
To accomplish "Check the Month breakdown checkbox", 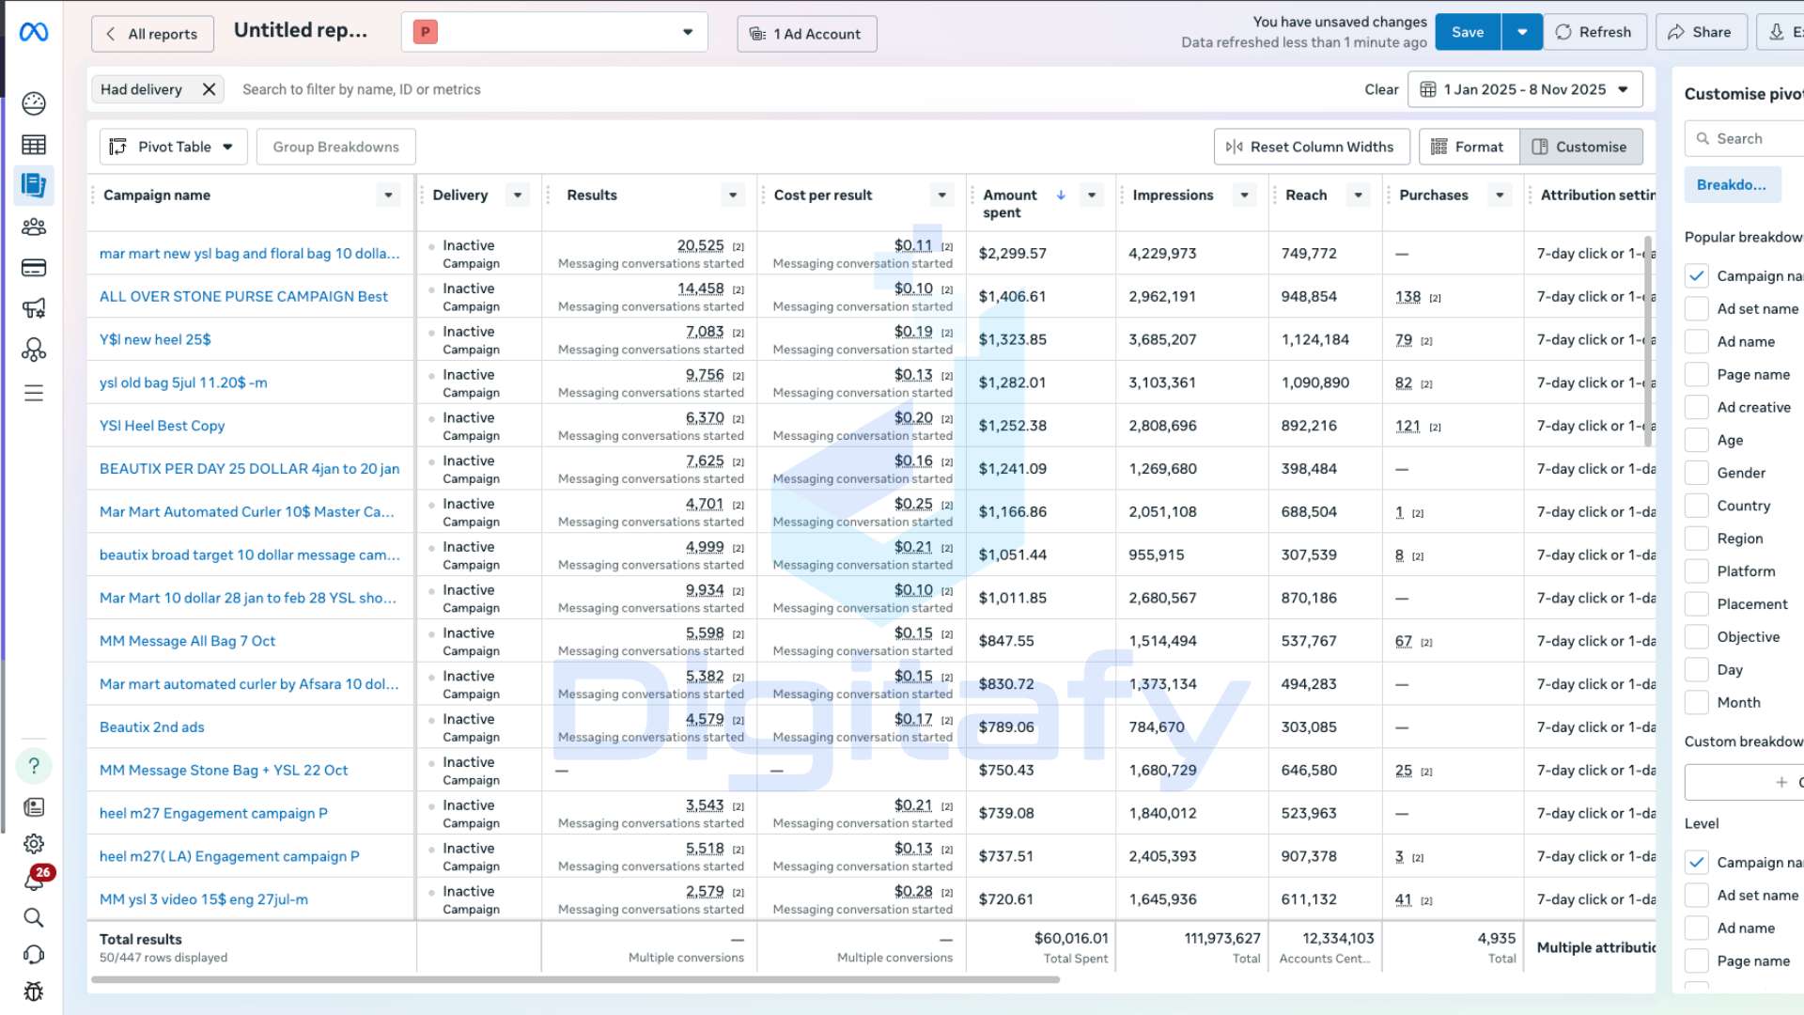I will (x=1696, y=702).
